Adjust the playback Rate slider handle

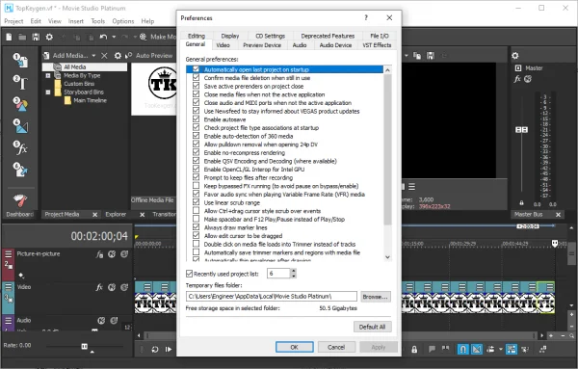click(85, 346)
